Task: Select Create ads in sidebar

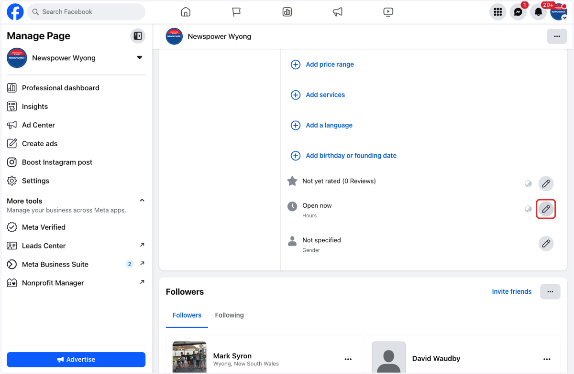Action: [x=76, y=144]
